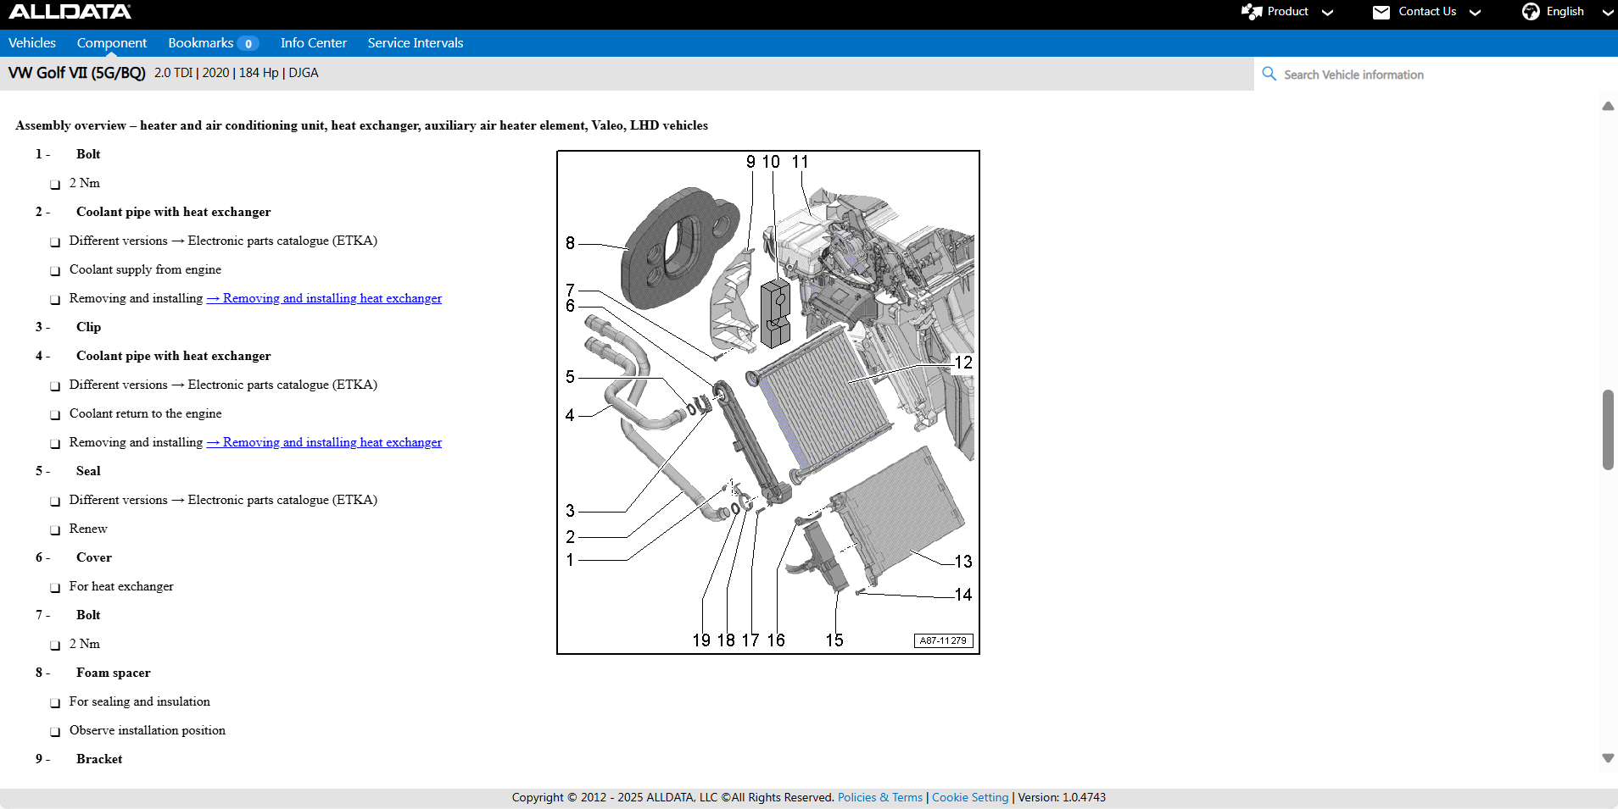The height and width of the screenshot is (809, 1618).
Task: Click the Bookmarks count badge
Action: [248, 44]
